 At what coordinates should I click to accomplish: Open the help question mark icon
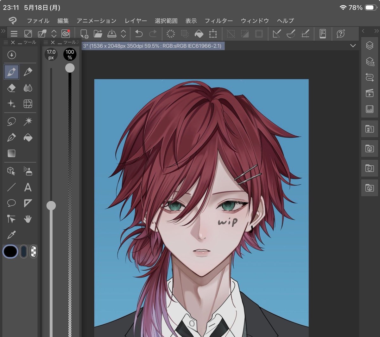[x=341, y=34]
